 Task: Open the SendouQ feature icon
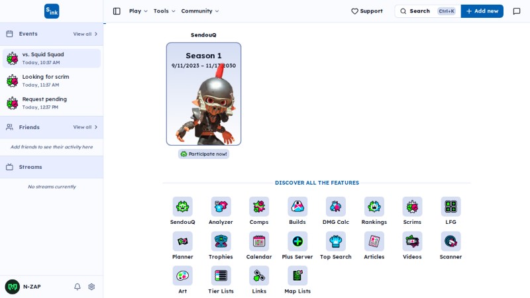click(x=183, y=207)
